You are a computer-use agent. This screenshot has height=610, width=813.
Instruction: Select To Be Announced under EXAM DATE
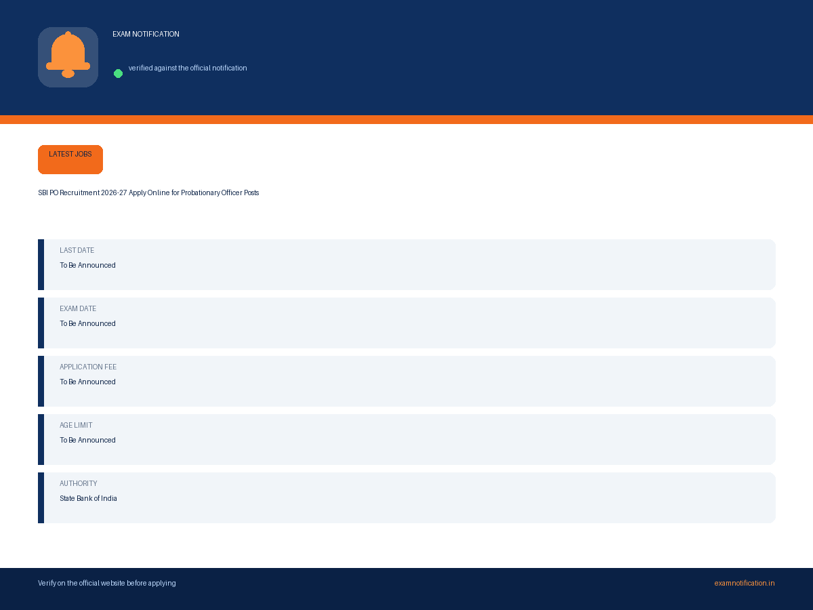coord(87,324)
